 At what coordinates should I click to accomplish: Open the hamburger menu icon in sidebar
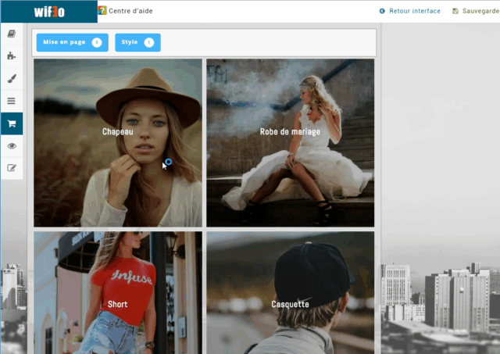coord(12,101)
